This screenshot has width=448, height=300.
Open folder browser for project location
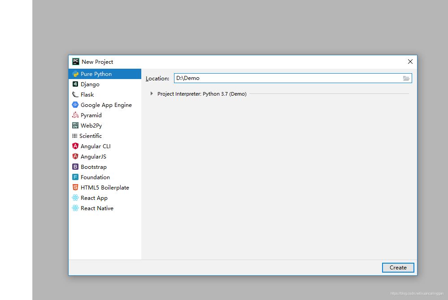pyautogui.click(x=406, y=78)
